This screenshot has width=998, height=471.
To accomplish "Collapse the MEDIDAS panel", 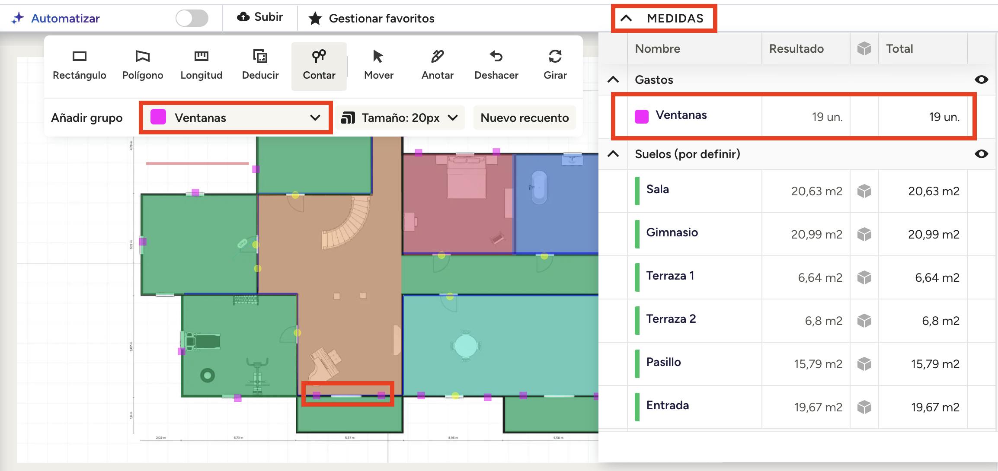I will tap(626, 18).
